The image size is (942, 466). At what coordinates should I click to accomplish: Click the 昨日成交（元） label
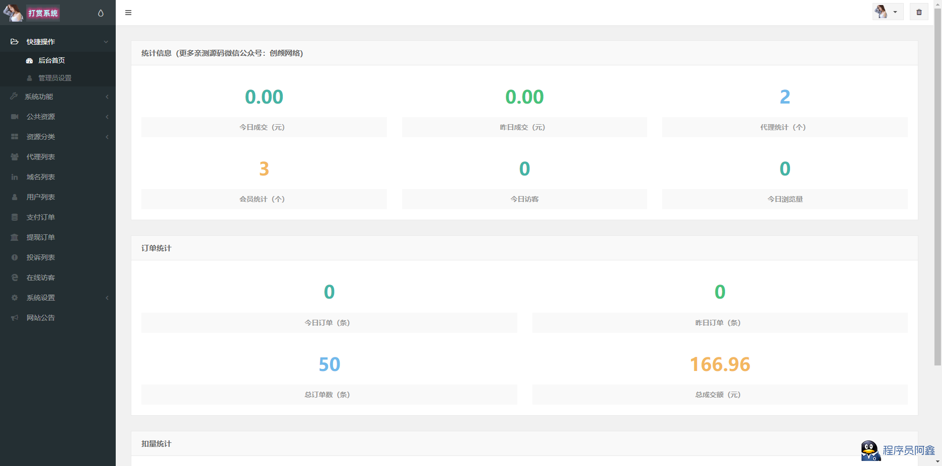tap(522, 127)
